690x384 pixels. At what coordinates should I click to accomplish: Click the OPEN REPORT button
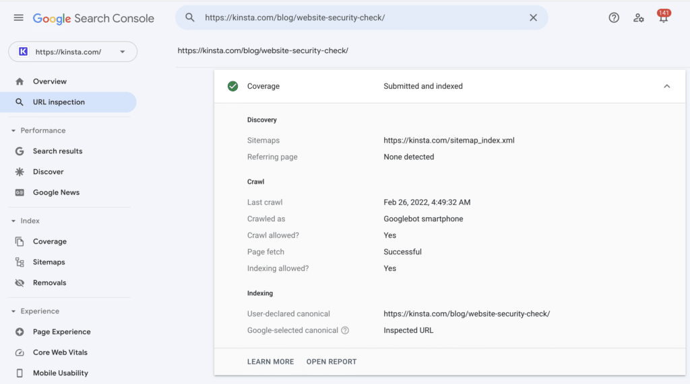332,362
